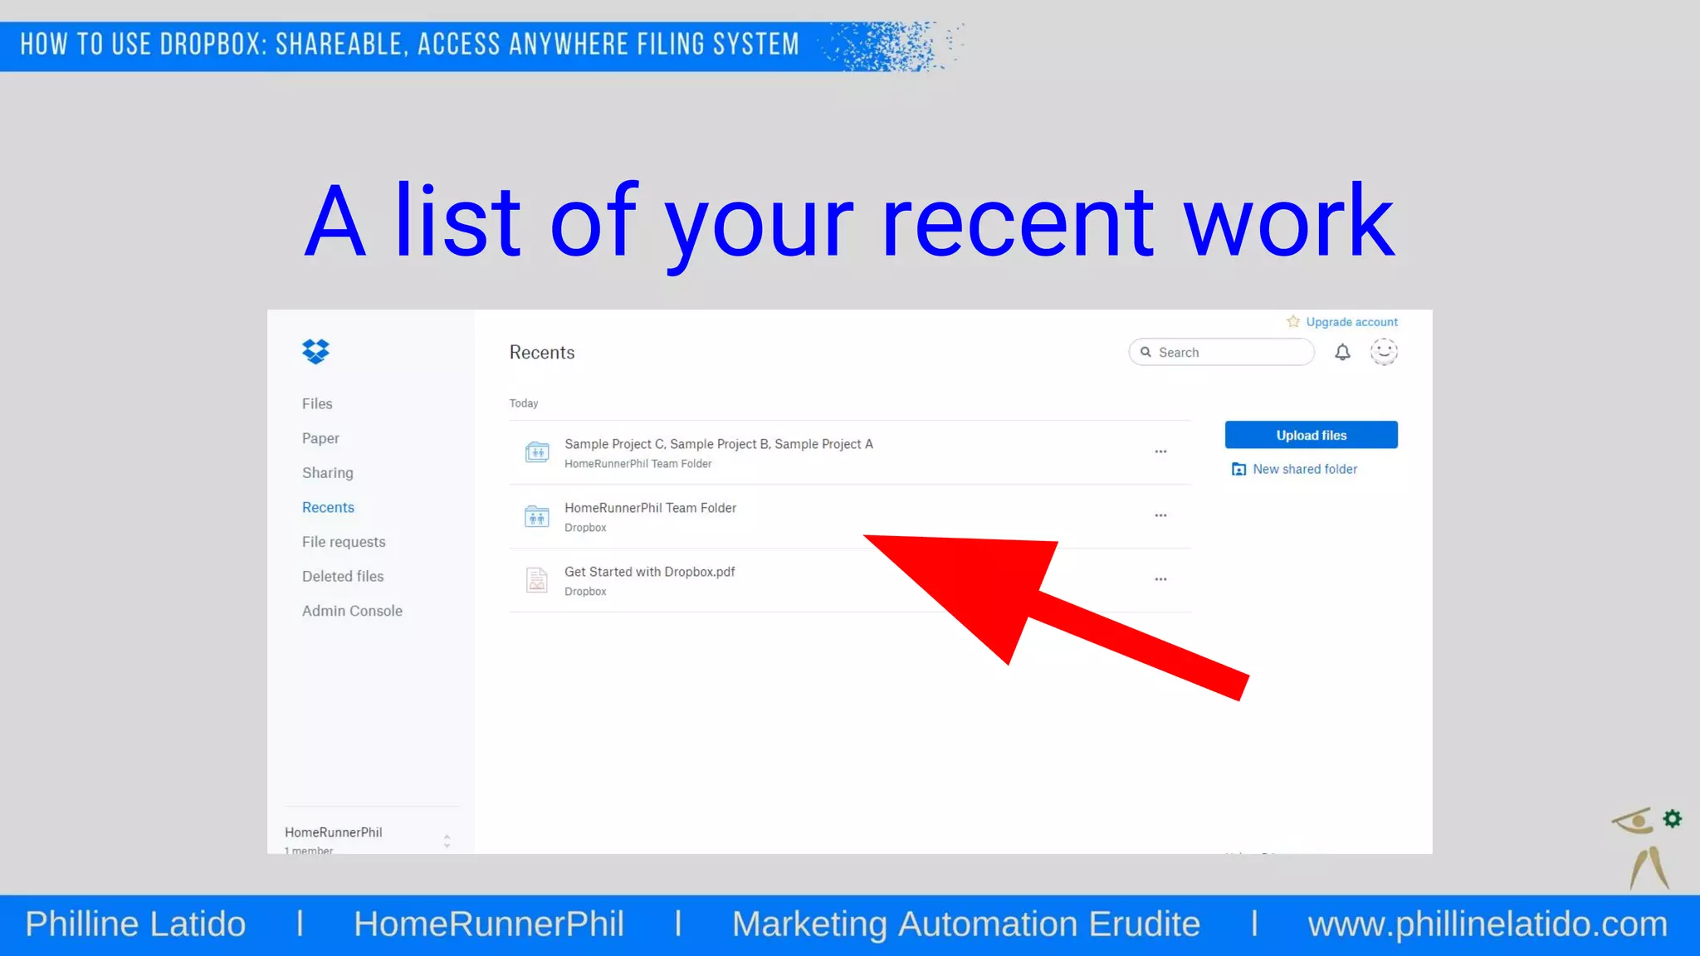Click the New shared folder icon
Screen dimensions: 1700x956
tap(1238, 470)
